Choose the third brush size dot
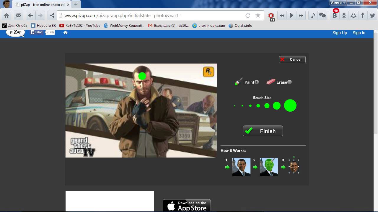Screen dimensions: 378x212 coord(250,106)
